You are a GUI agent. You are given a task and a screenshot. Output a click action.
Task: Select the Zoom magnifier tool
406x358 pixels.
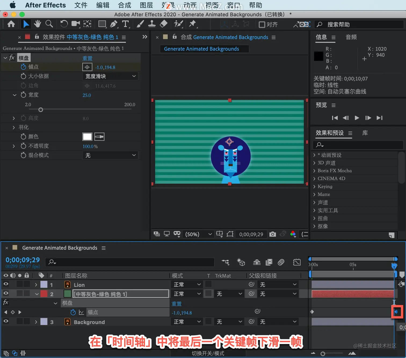tap(49, 24)
